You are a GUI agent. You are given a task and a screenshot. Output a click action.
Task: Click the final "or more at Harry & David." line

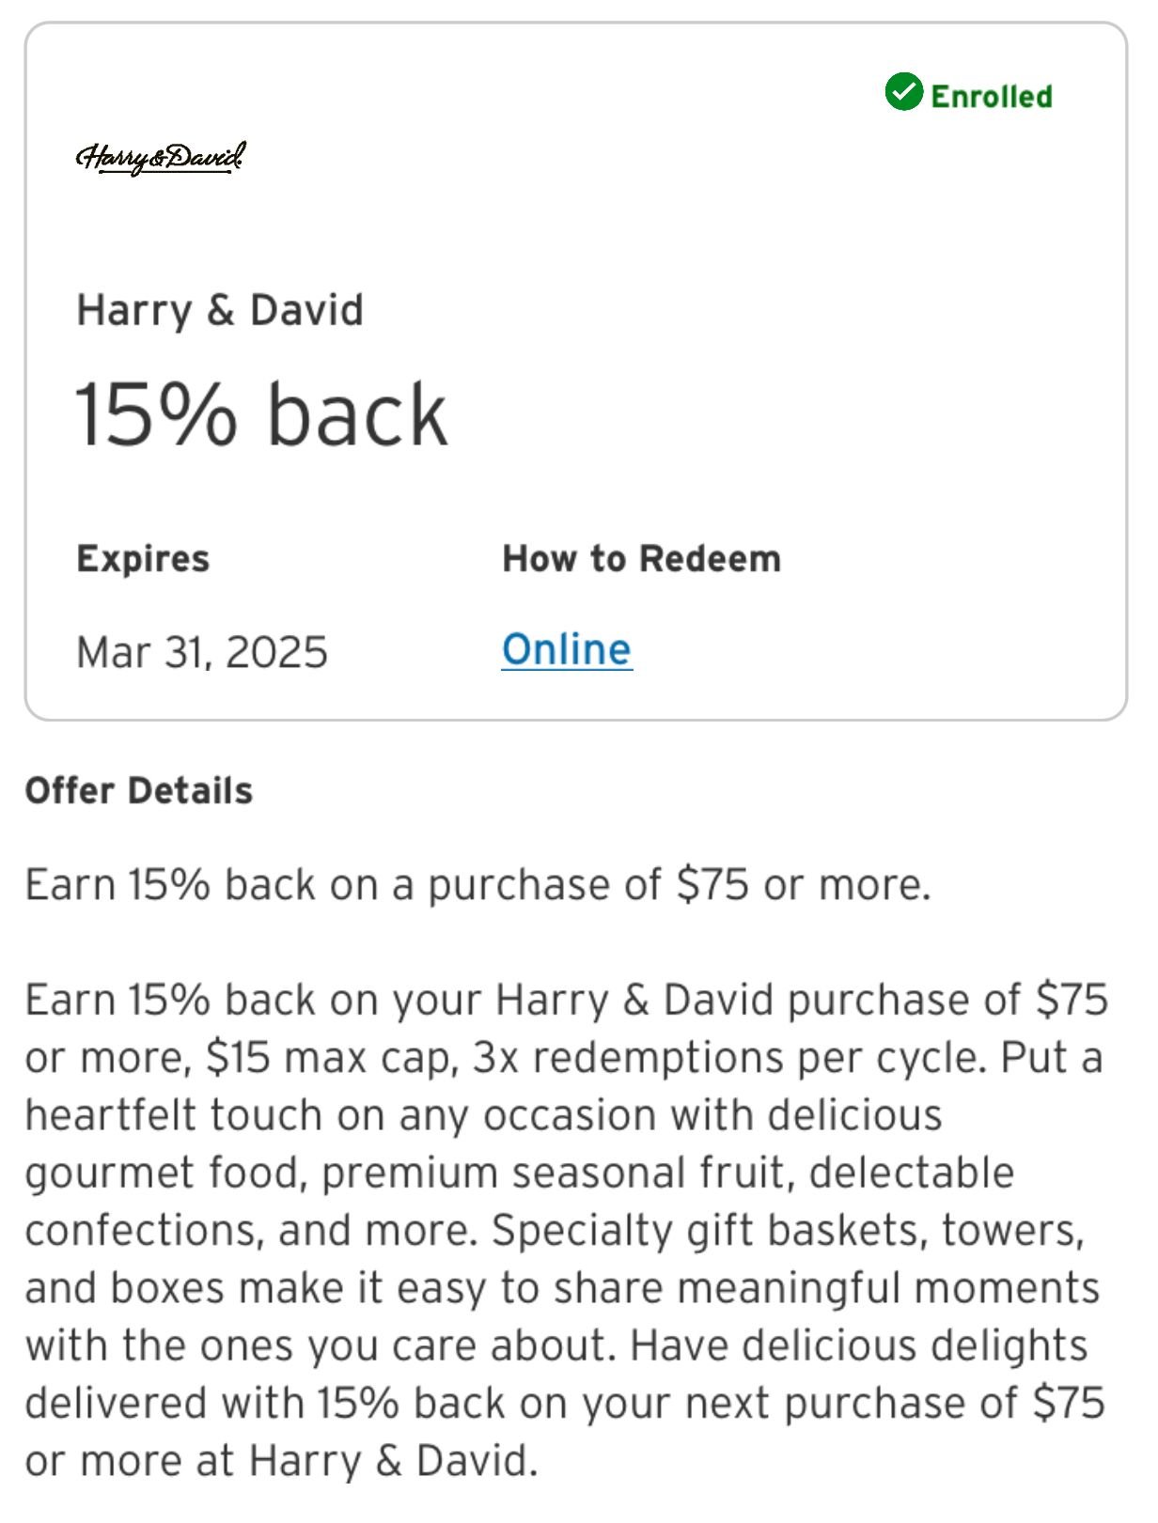281,1461
